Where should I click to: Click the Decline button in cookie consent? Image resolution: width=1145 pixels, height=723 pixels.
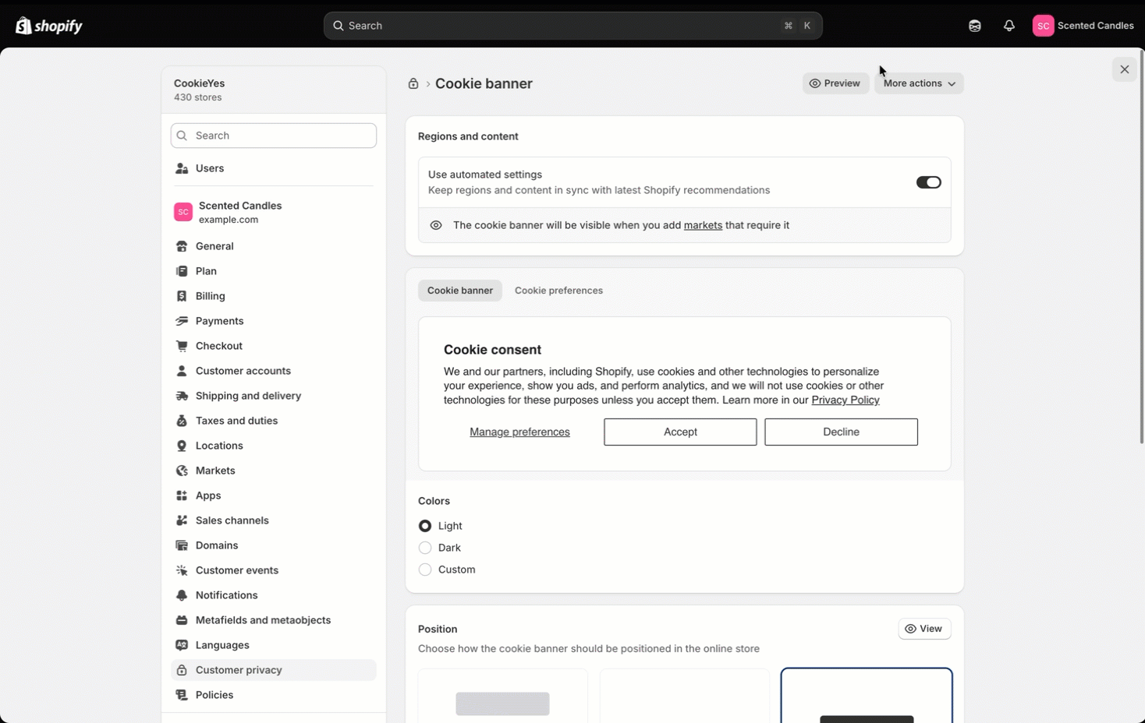[x=841, y=432]
